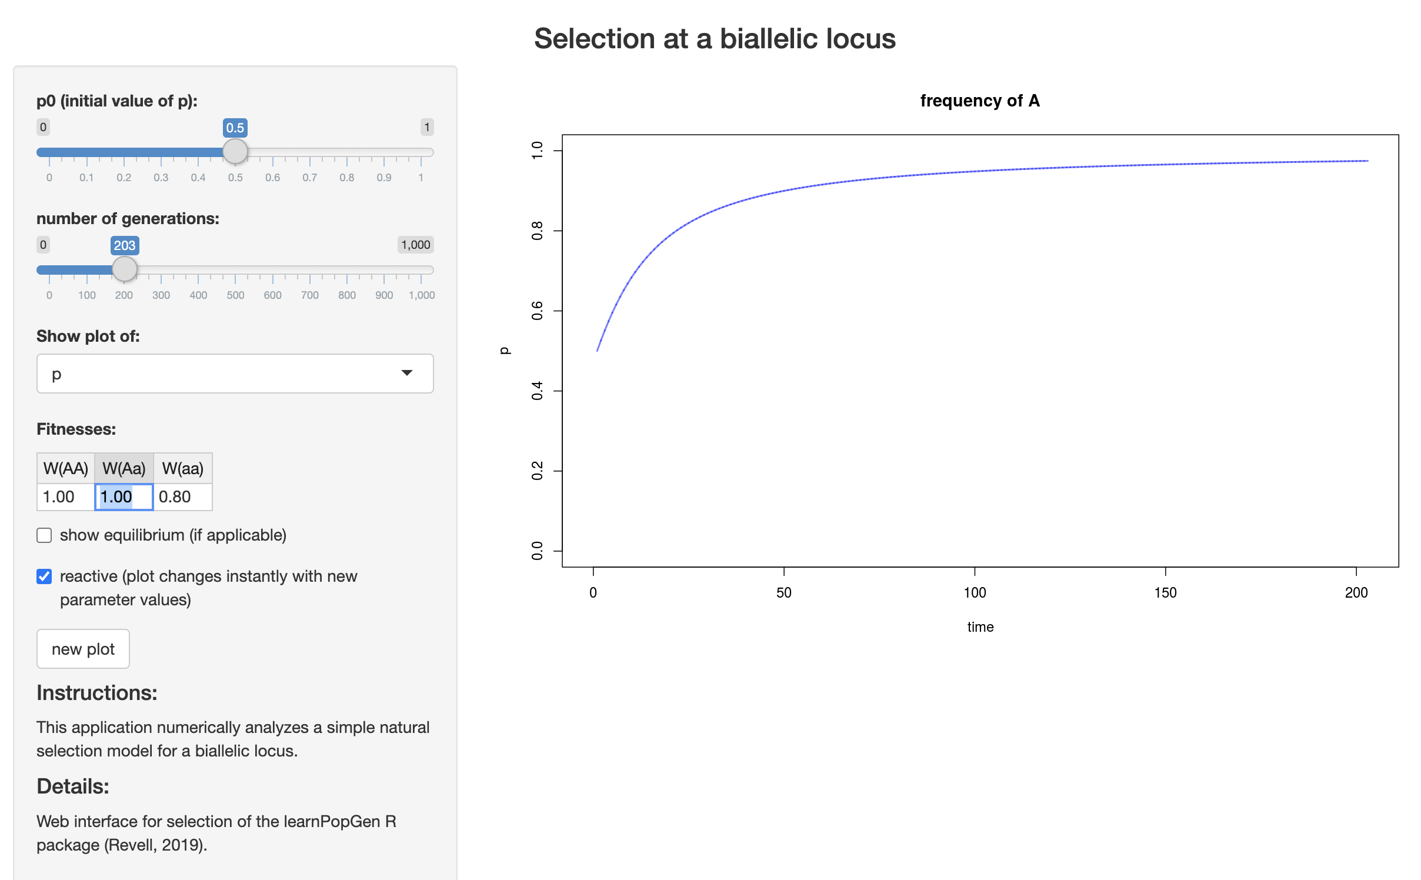Click the generations slider handle at 203
This screenshot has height=880, width=1421.
click(125, 269)
